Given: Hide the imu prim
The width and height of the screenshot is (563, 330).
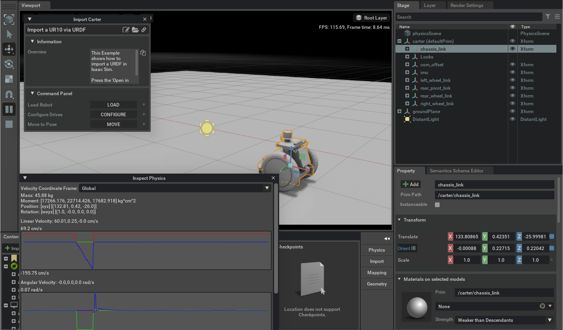Looking at the screenshot, I should pyautogui.click(x=513, y=72).
